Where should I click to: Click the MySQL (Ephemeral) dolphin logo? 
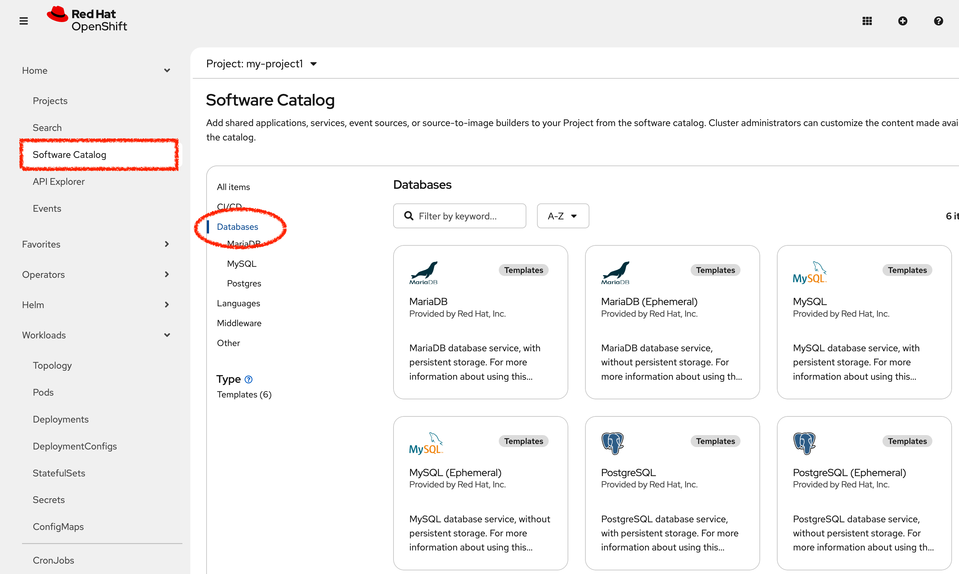[x=426, y=444]
